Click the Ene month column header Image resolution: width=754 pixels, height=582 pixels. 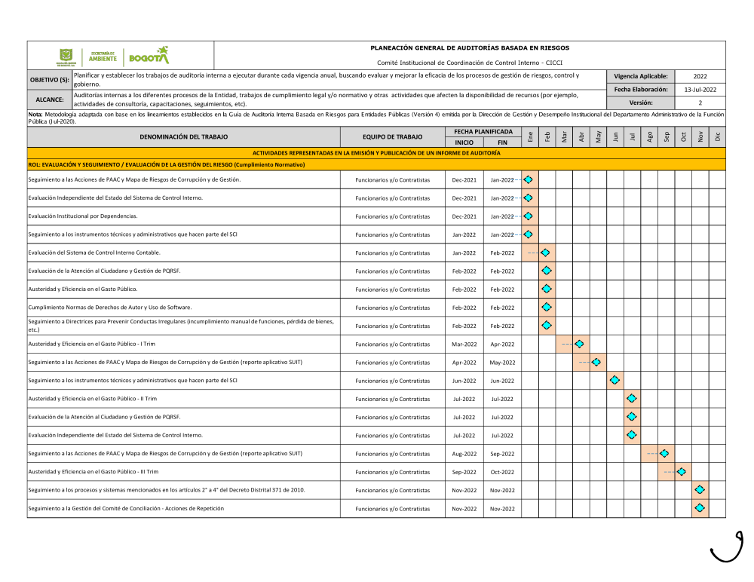530,137
